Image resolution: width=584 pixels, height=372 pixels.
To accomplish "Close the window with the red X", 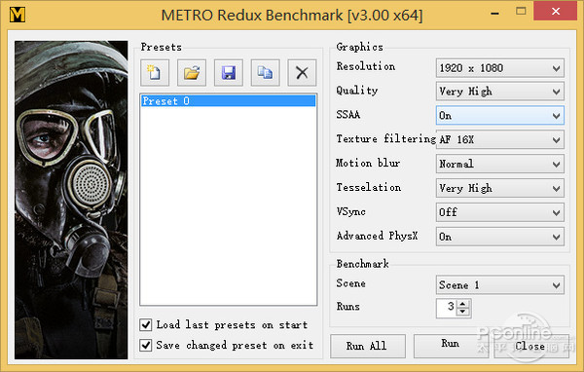I will [556, 11].
